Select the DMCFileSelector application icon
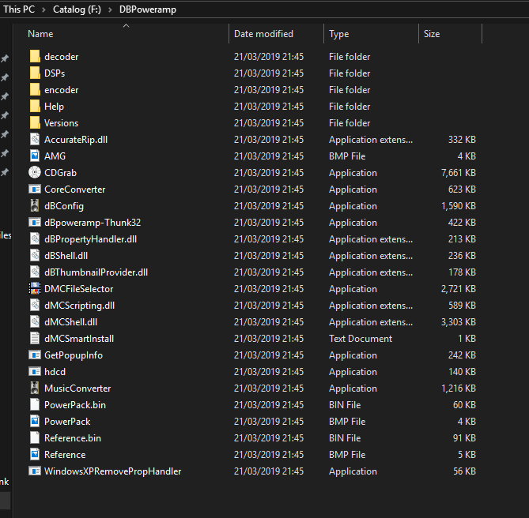Screen dimensions: 529x518 [35, 289]
